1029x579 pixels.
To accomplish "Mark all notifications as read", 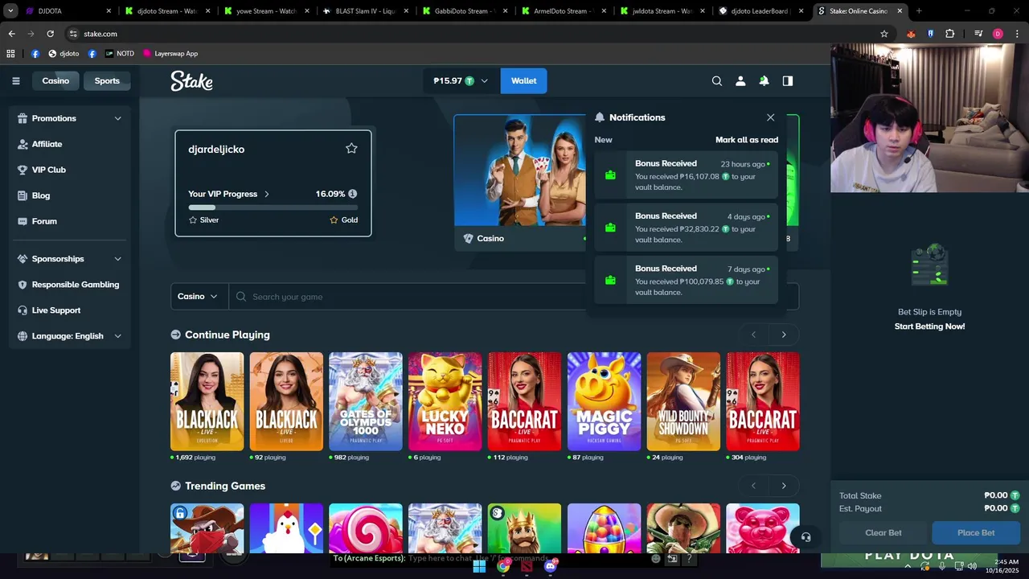I will 747,140.
